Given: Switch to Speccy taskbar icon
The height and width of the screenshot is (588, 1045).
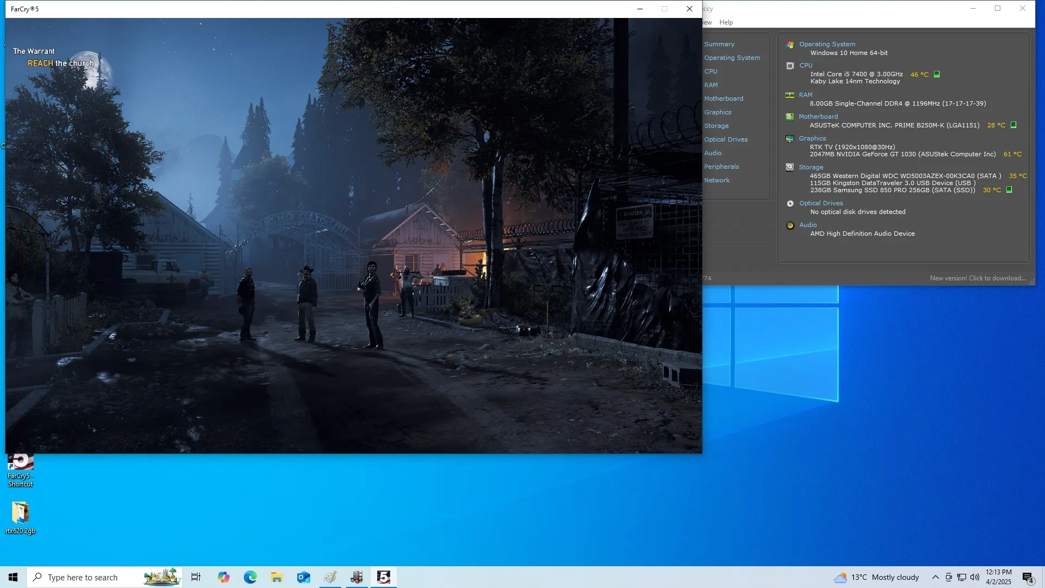Looking at the screenshot, I should (x=357, y=577).
